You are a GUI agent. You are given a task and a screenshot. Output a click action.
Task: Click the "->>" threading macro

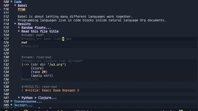26,65
